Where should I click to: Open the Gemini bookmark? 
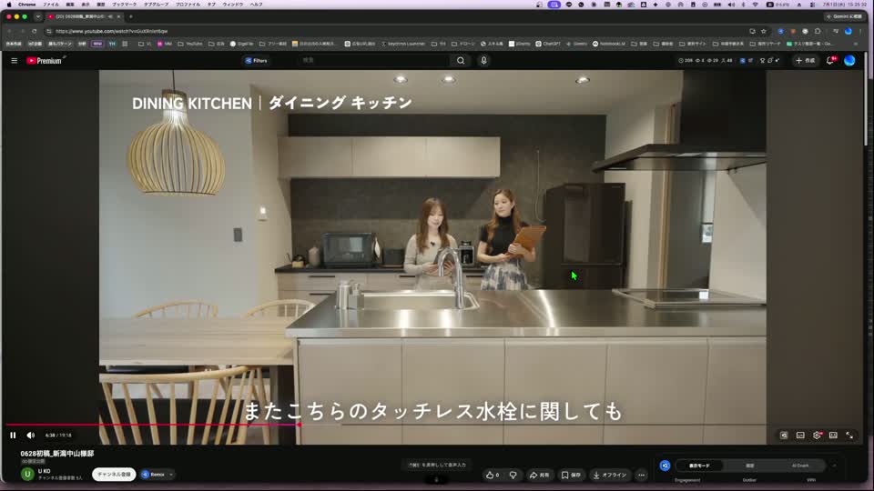coord(577,44)
